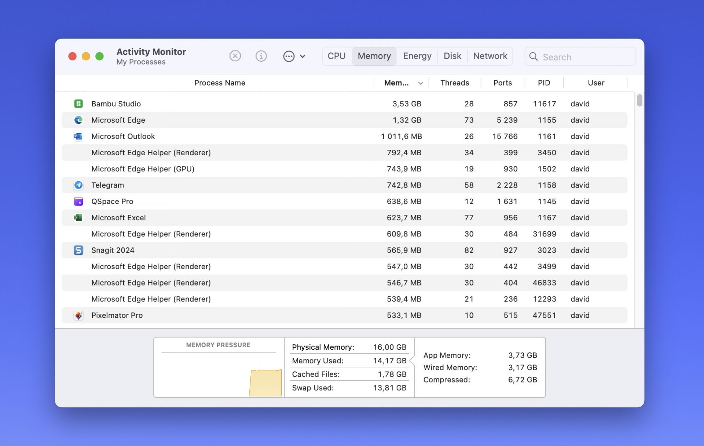Click the Telegram app icon
Image resolution: width=704 pixels, height=446 pixels.
tap(78, 185)
